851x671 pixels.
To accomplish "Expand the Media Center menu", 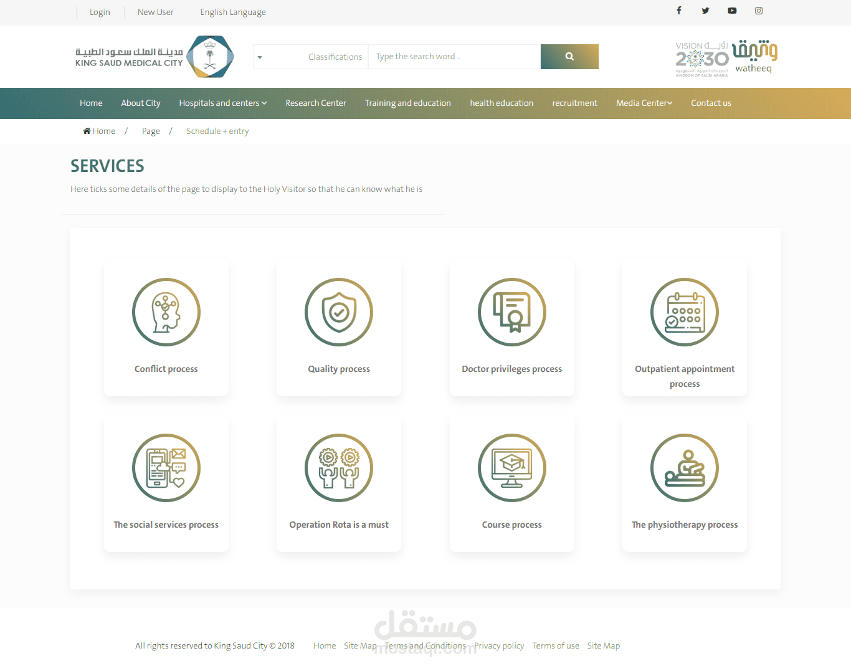I will point(644,103).
